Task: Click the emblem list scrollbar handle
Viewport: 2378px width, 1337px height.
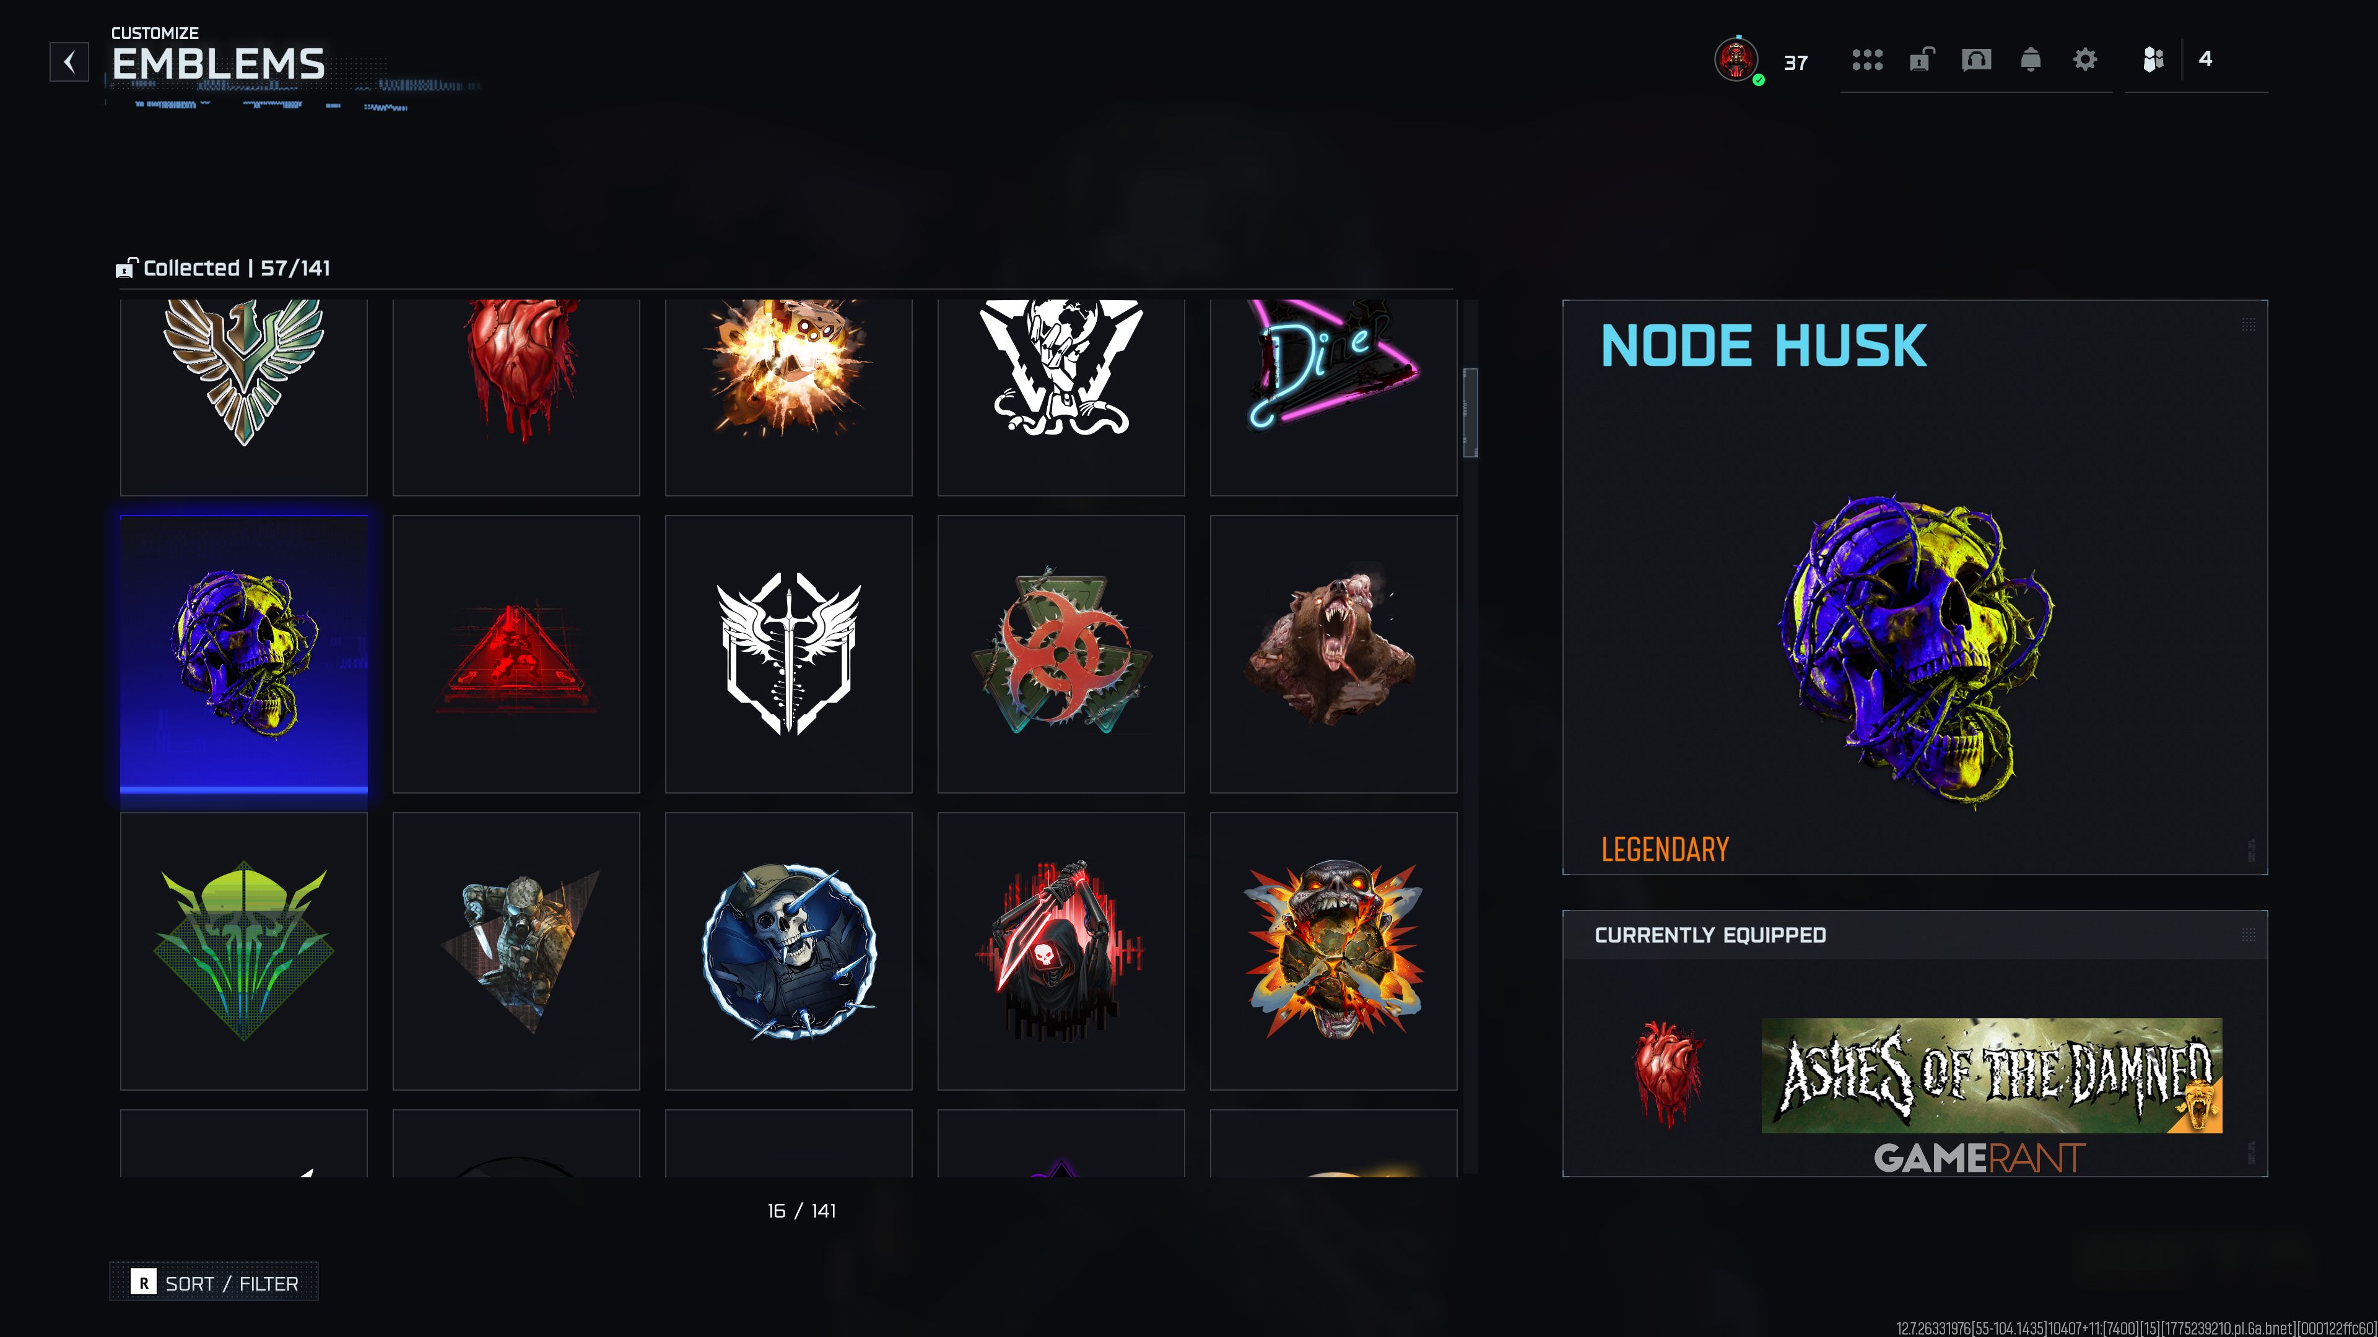Action: [1471, 412]
